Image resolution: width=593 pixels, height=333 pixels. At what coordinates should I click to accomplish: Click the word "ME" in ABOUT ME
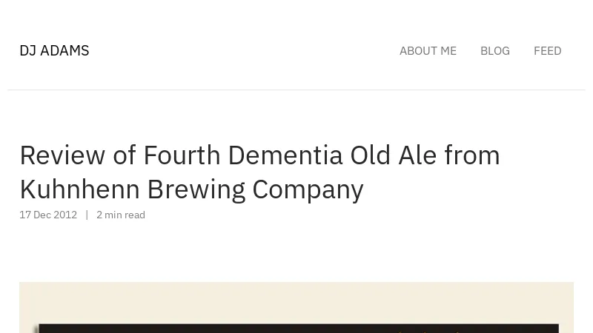(448, 51)
